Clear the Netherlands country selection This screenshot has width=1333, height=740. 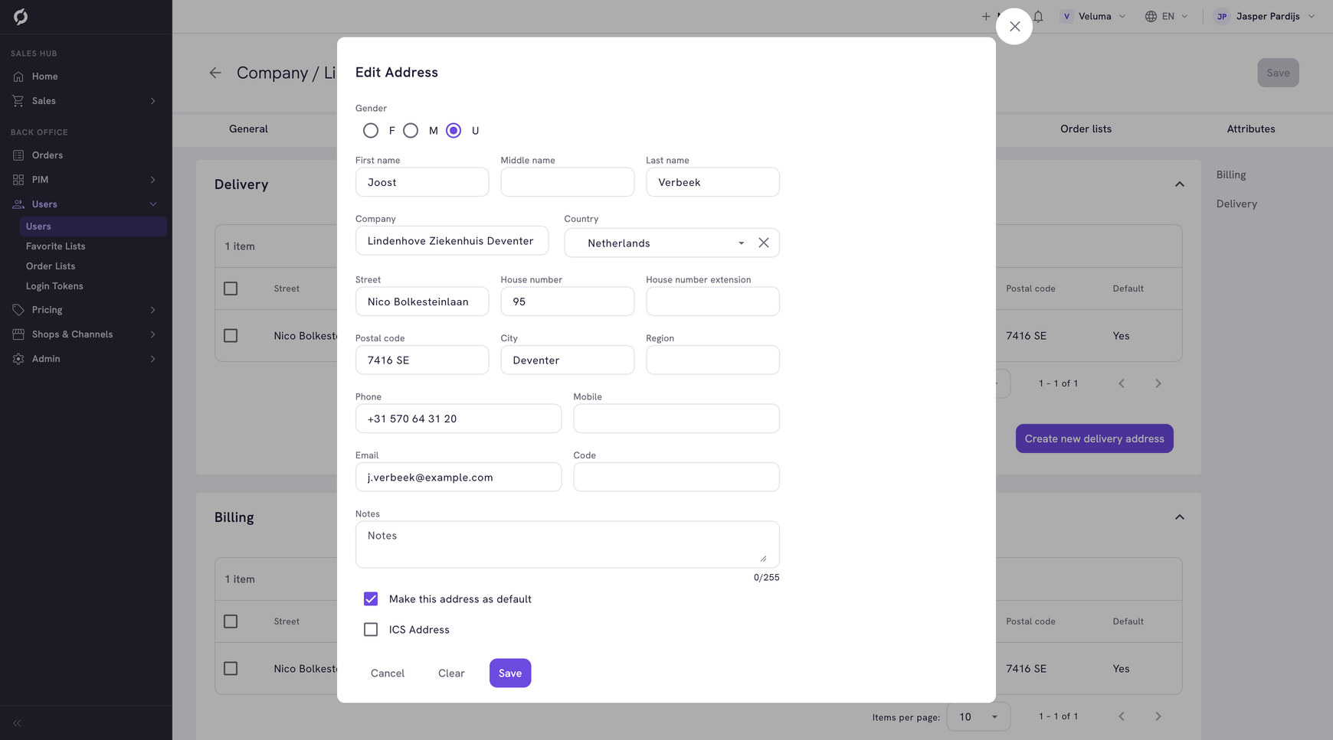pyautogui.click(x=764, y=243)
